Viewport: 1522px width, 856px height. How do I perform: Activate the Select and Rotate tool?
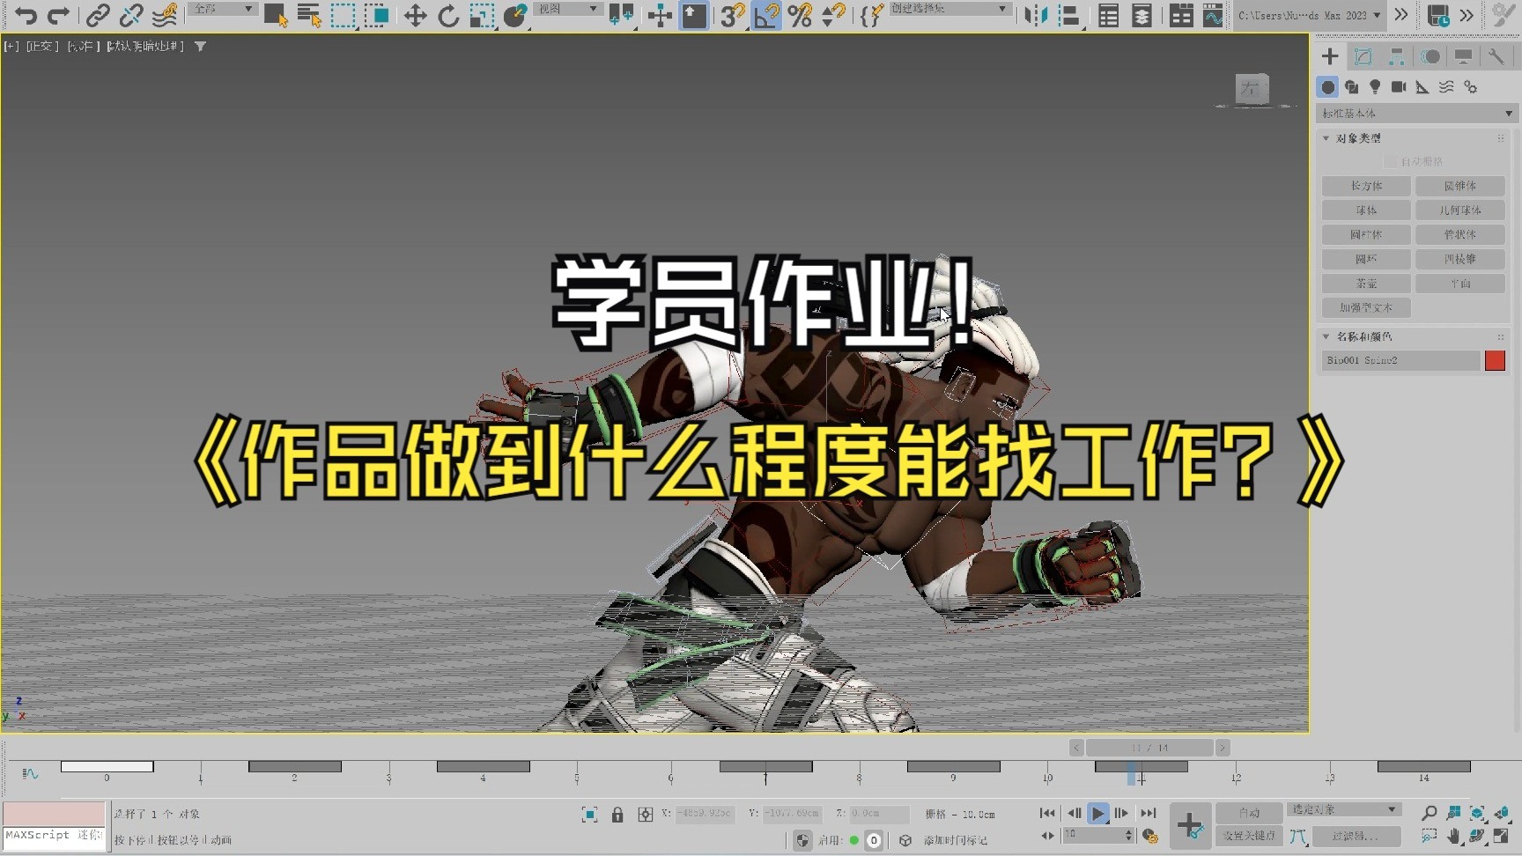pos(448,15)
